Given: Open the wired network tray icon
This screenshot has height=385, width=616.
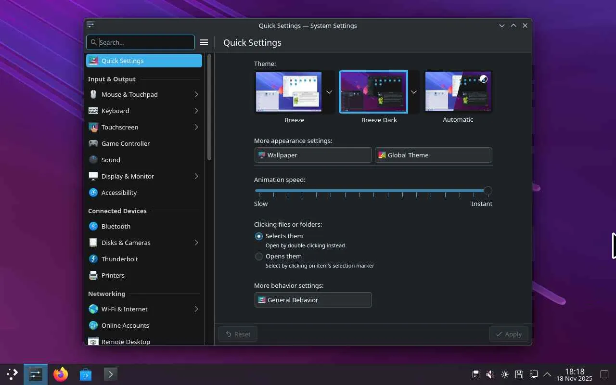Looking at the screenshot, I should (x=533, y=374).
